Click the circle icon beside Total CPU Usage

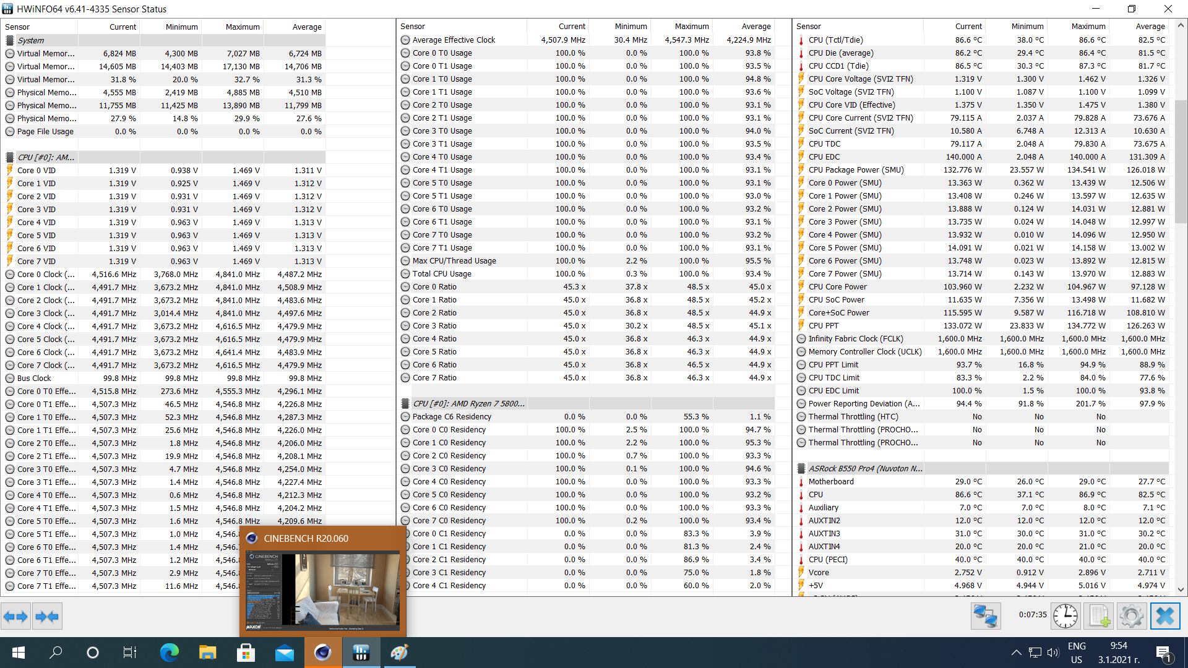(405, 273)
